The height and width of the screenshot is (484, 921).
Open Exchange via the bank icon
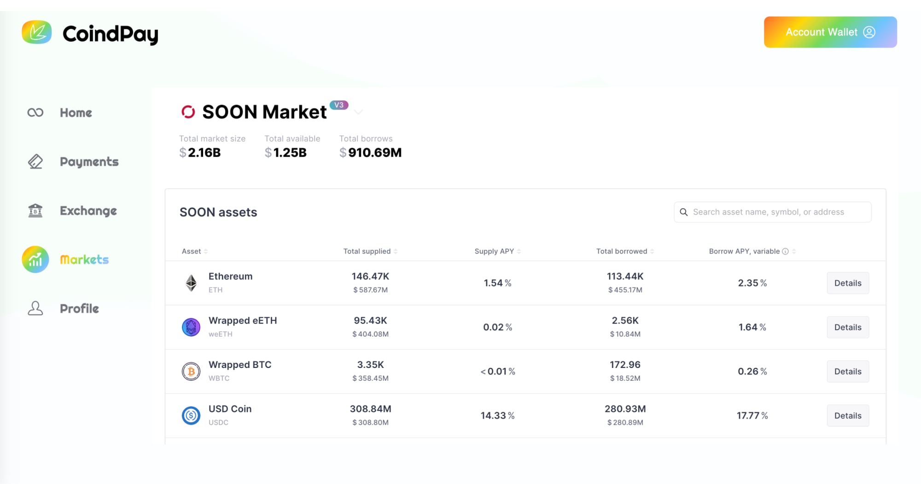pyautogui.click(x=35, y=210)
